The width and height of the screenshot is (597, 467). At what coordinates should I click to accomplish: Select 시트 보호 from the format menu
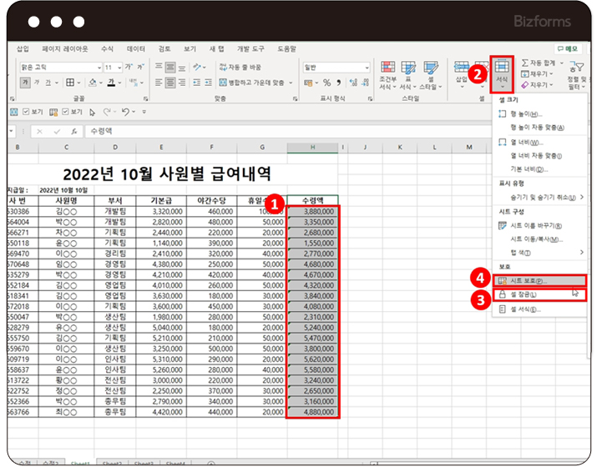pos(526,280)
